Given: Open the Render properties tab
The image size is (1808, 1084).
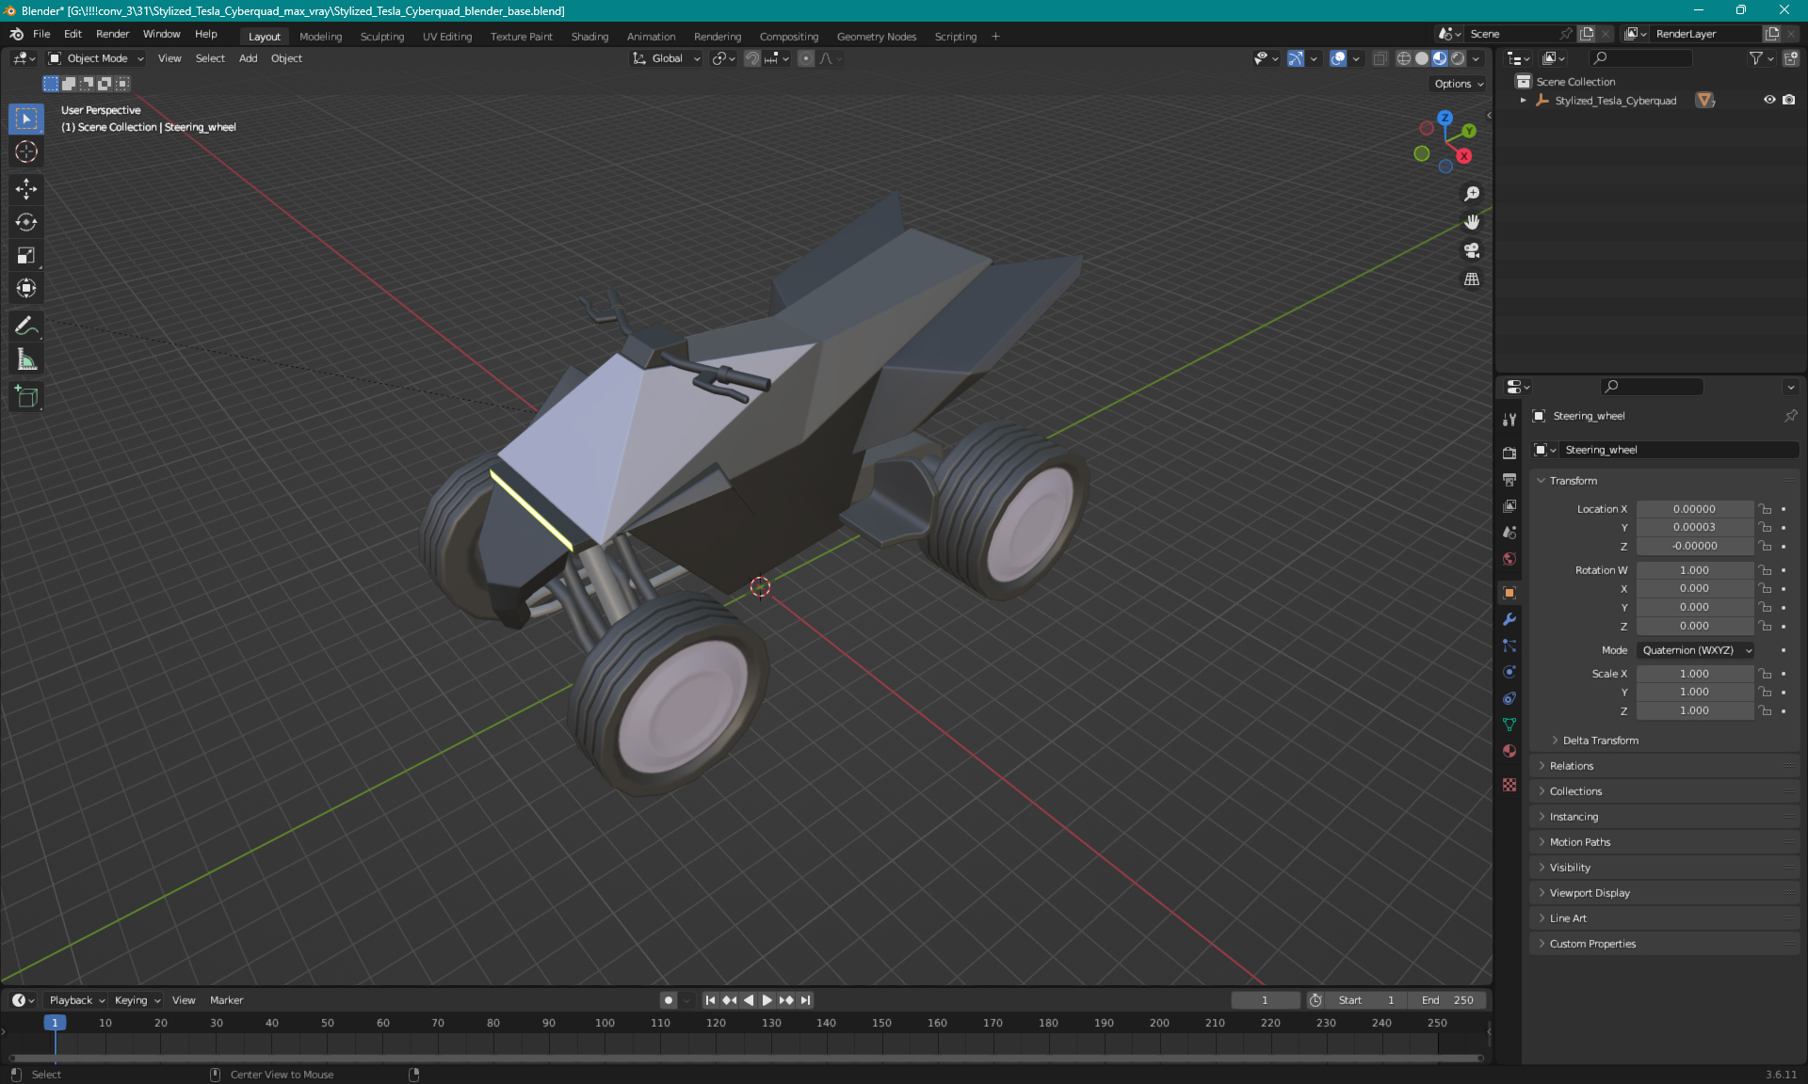Looking at the screenshot, I should pos(1509,453).
